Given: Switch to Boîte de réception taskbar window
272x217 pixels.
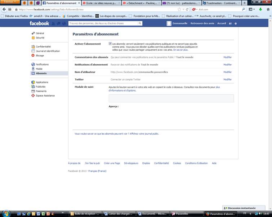Looking at the screenshot, I should click(85, 214).
